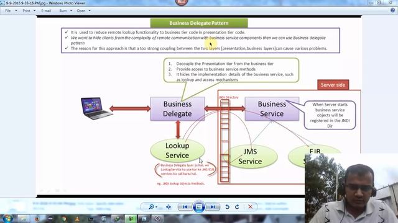398x223 pixels.
Task: Click the E-mail toolbar option
Action: click(46, 11)
